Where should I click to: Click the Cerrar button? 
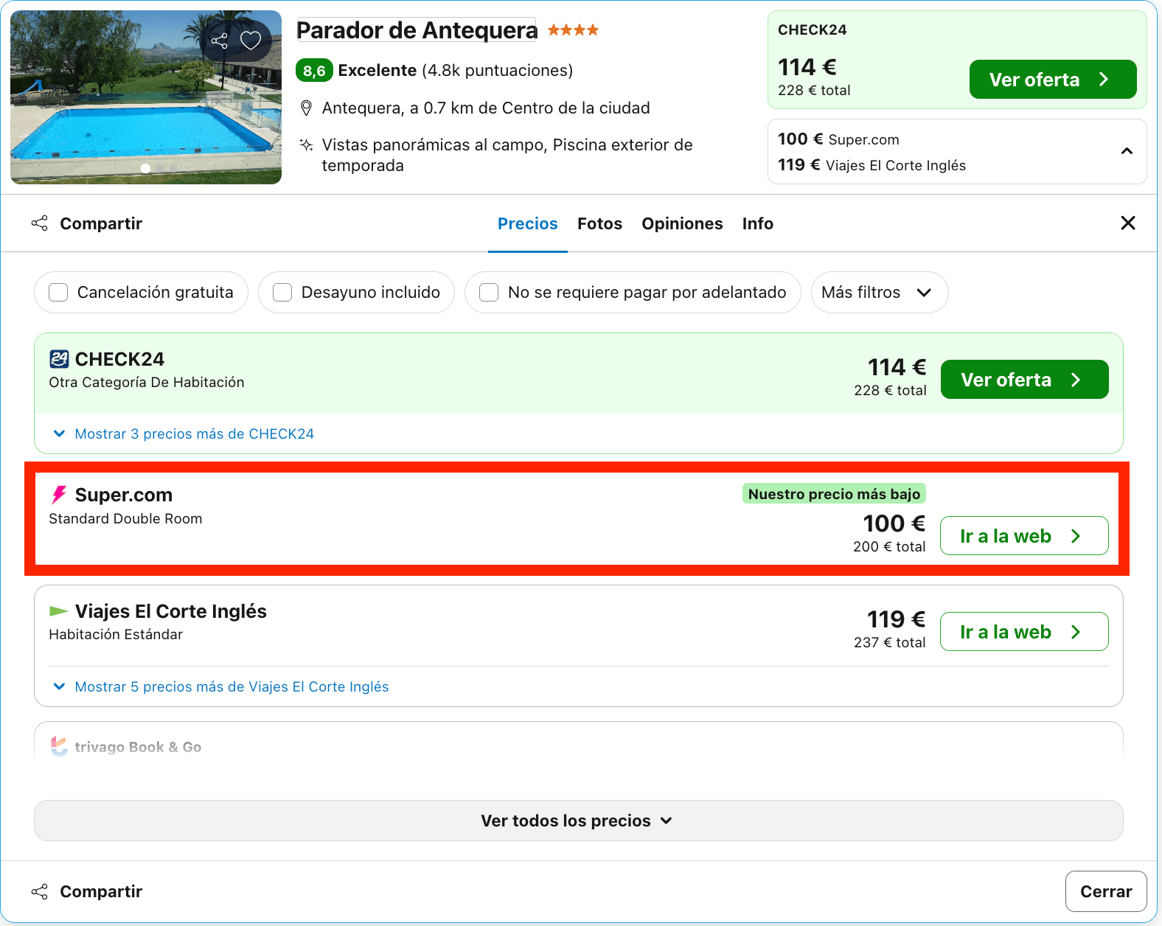(x=1106, y=891)
